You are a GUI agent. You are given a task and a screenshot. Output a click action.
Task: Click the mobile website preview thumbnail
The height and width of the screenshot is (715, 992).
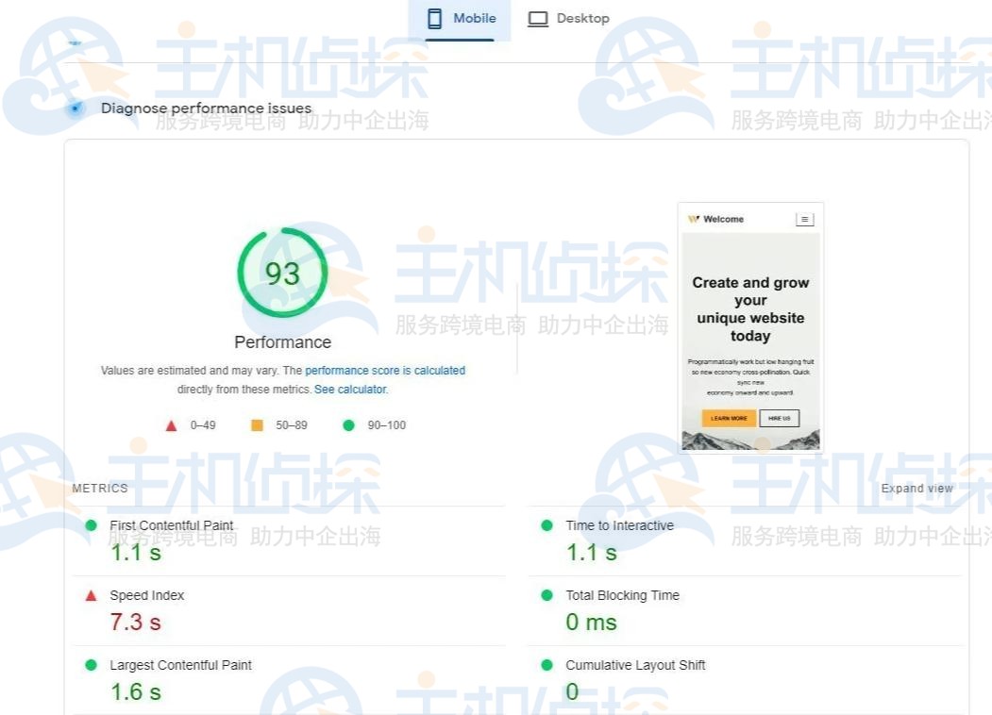click(750, 325)
